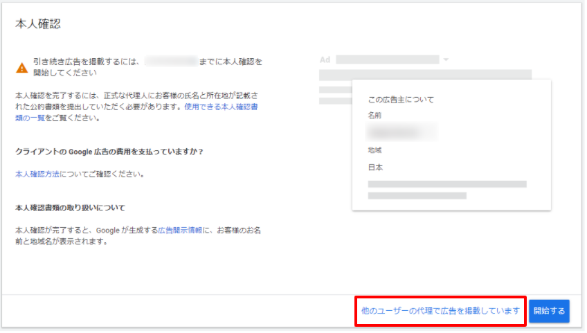Screen dimensions: 587x333
Task: Select 他のユーザーの代理で広告を掲載しています
Action: pyautogui.click(x=440, y=311)
